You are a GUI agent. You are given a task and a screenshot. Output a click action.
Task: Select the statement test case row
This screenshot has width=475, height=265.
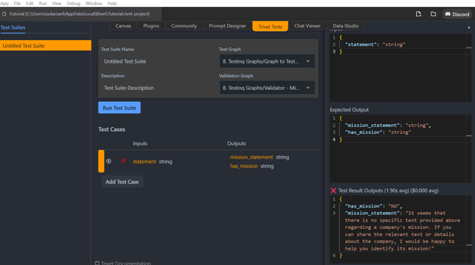pyautogui.click(x=208, y=161)
